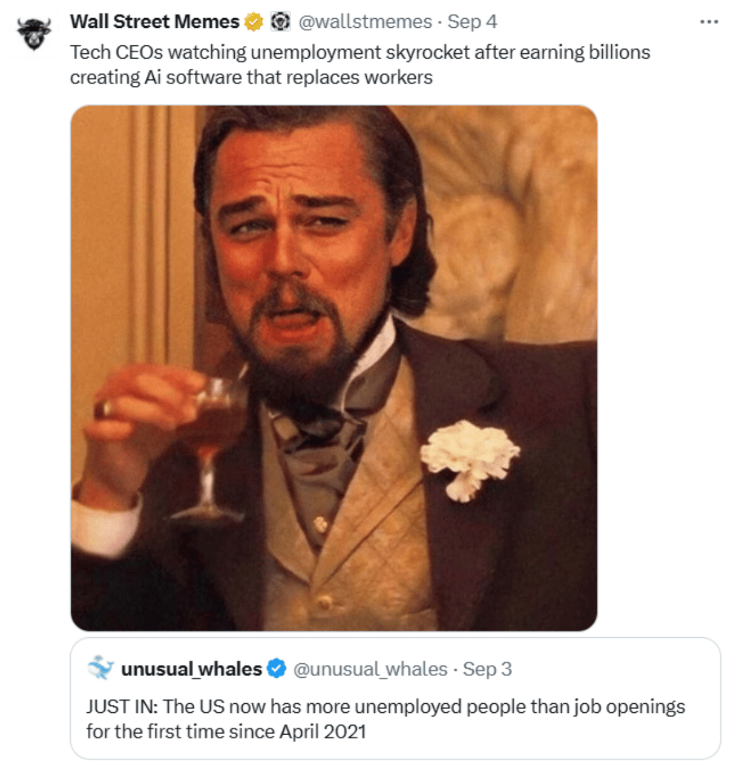742x763 pixels.
Task: Visit the @wallstmemes handle link
Action: 366,22
